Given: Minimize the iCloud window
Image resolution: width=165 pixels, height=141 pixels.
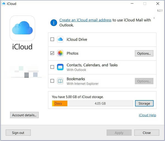Looking at the screenshot, I should [x=132, y=4].
